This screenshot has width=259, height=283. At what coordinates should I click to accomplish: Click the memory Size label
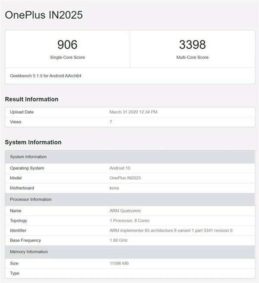(x=14, y=263)
